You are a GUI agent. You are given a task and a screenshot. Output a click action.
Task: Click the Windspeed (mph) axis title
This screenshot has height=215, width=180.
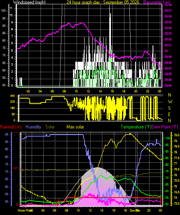pos(29,2)
